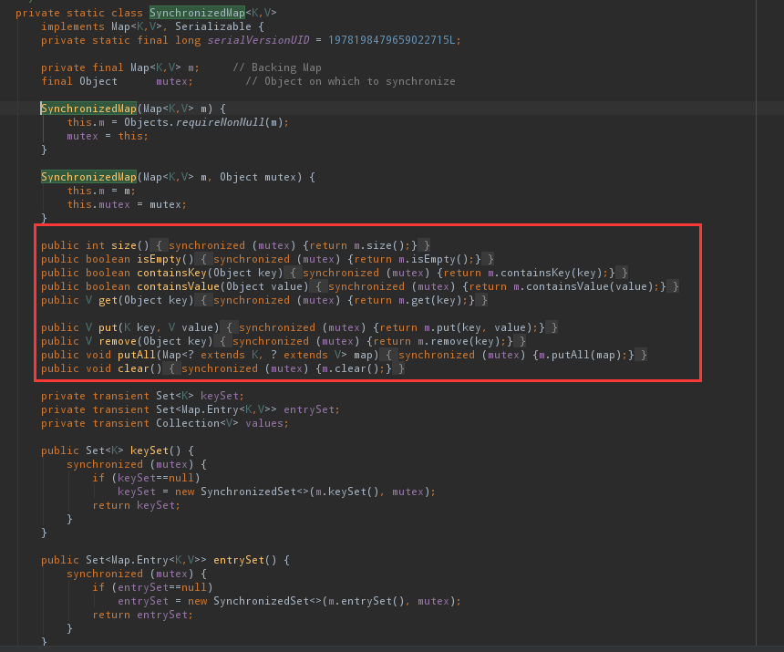Click 'this' in 'mutex = this;'
The height and width of the screenshot is (652, 784).
click(130, 136)
